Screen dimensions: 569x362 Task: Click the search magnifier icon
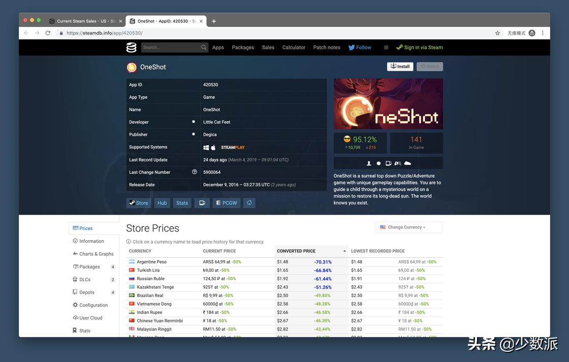click(204, 48)
